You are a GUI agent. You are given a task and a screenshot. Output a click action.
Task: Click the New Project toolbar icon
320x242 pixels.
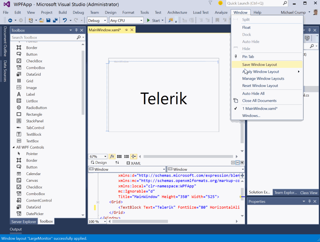pos(31,20)
